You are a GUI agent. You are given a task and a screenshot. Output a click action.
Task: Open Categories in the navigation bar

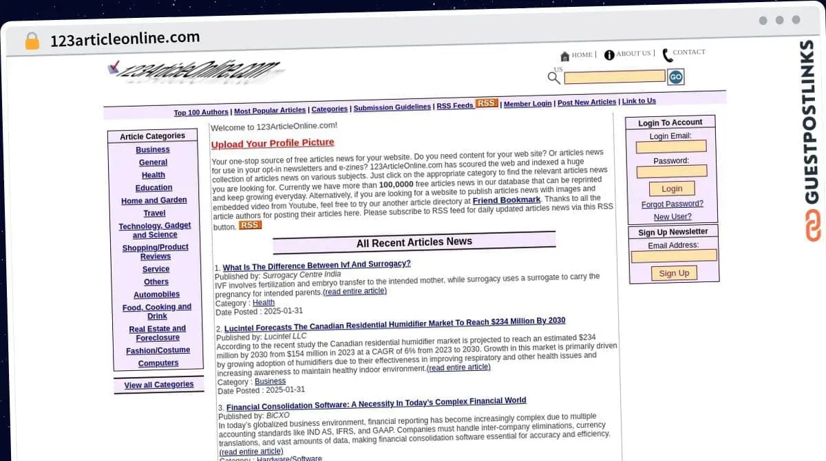[330, 109]
